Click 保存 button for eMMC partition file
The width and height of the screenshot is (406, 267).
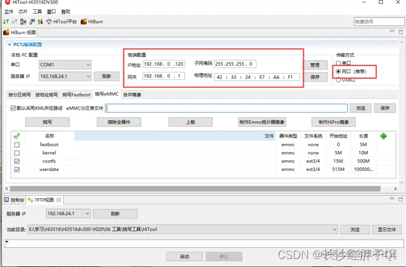coord(385,108)
